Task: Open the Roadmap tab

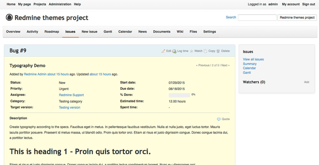Action: point(52,31)
